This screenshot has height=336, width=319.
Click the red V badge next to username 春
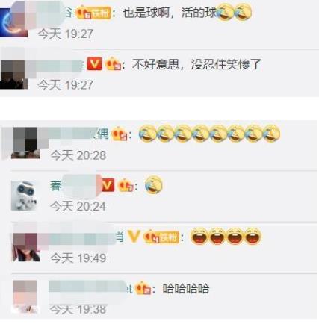click(x=108, y=185)
